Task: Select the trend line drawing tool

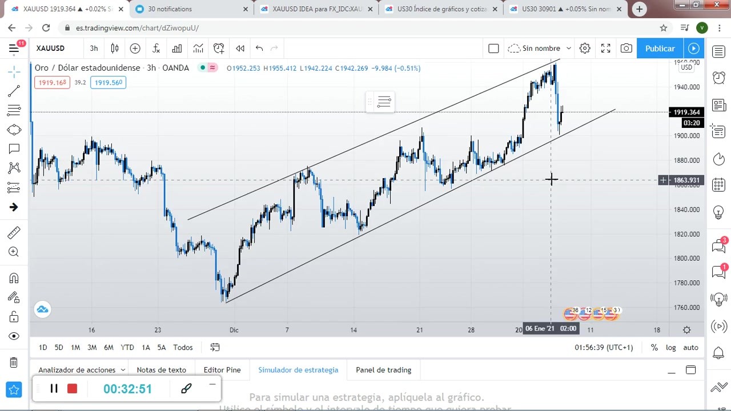Action: click(x=14, y=91)
